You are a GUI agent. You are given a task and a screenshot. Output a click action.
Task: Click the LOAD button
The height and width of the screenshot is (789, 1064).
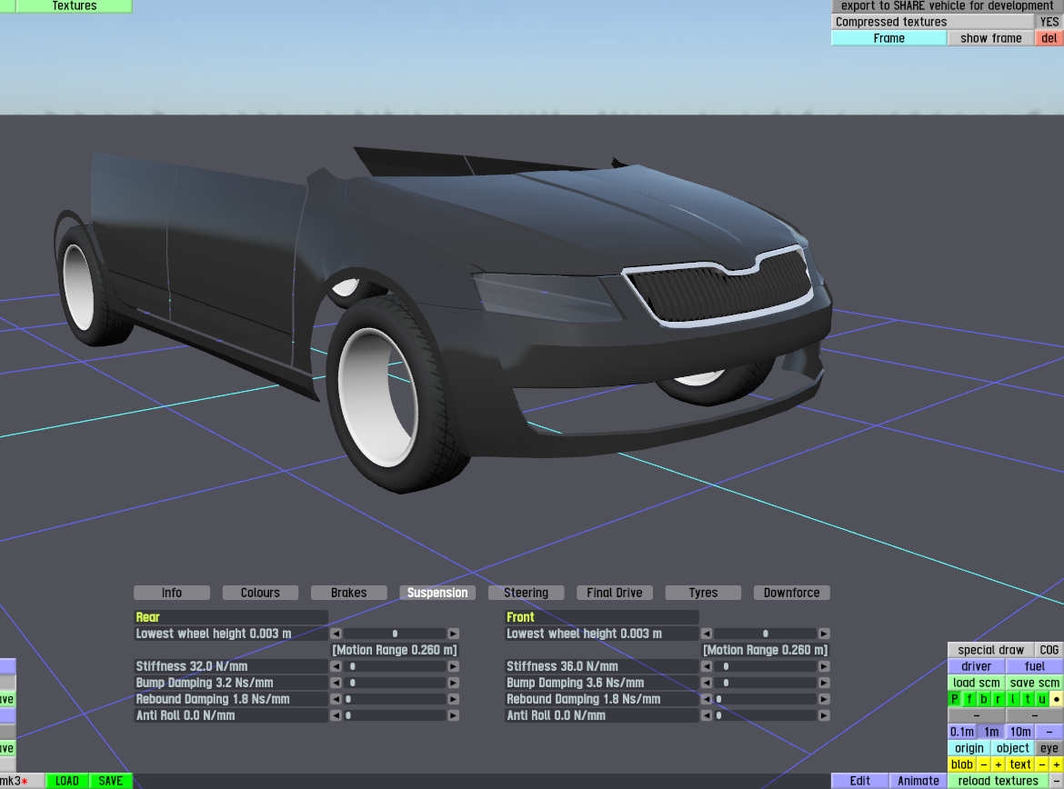point(67,781)
